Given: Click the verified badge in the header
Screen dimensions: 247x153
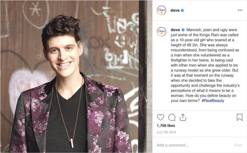Looking at the screenshot, I should click(x=182, y=10).
